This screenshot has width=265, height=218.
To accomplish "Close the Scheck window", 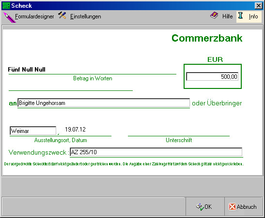I will tap(259, 6).
